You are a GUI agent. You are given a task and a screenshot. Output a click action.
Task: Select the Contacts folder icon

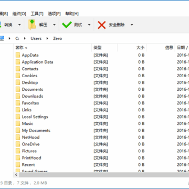(18, 69)
